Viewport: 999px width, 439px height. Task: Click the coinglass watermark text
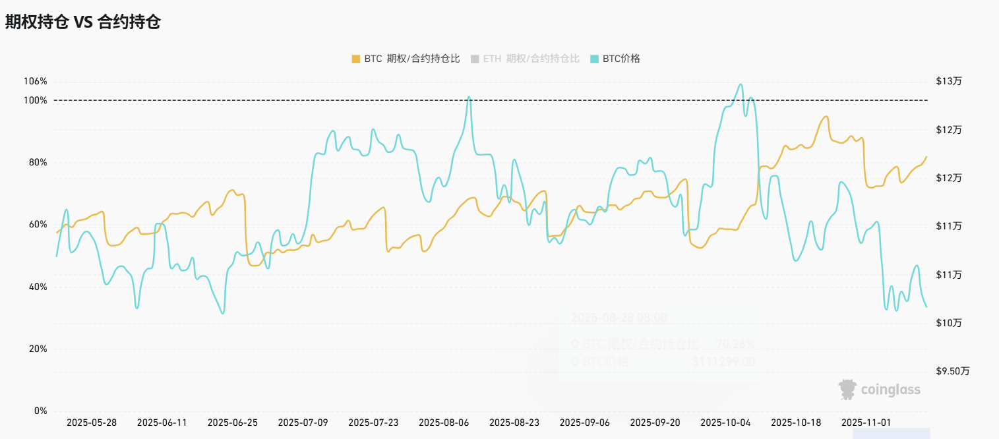click(x=890, y=390)
